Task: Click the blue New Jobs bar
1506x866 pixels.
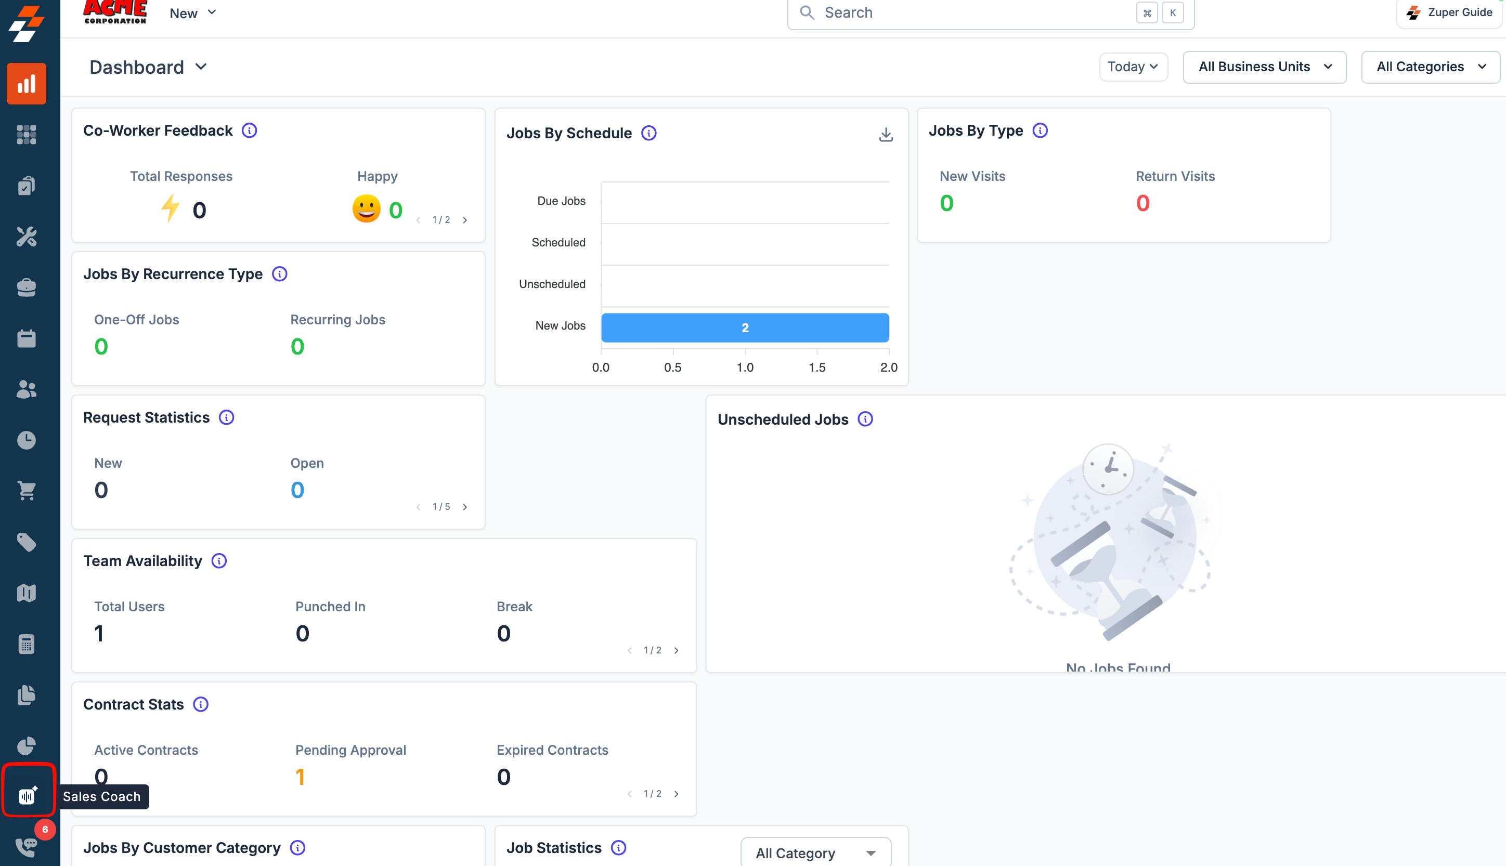Action: coord(745,327)
